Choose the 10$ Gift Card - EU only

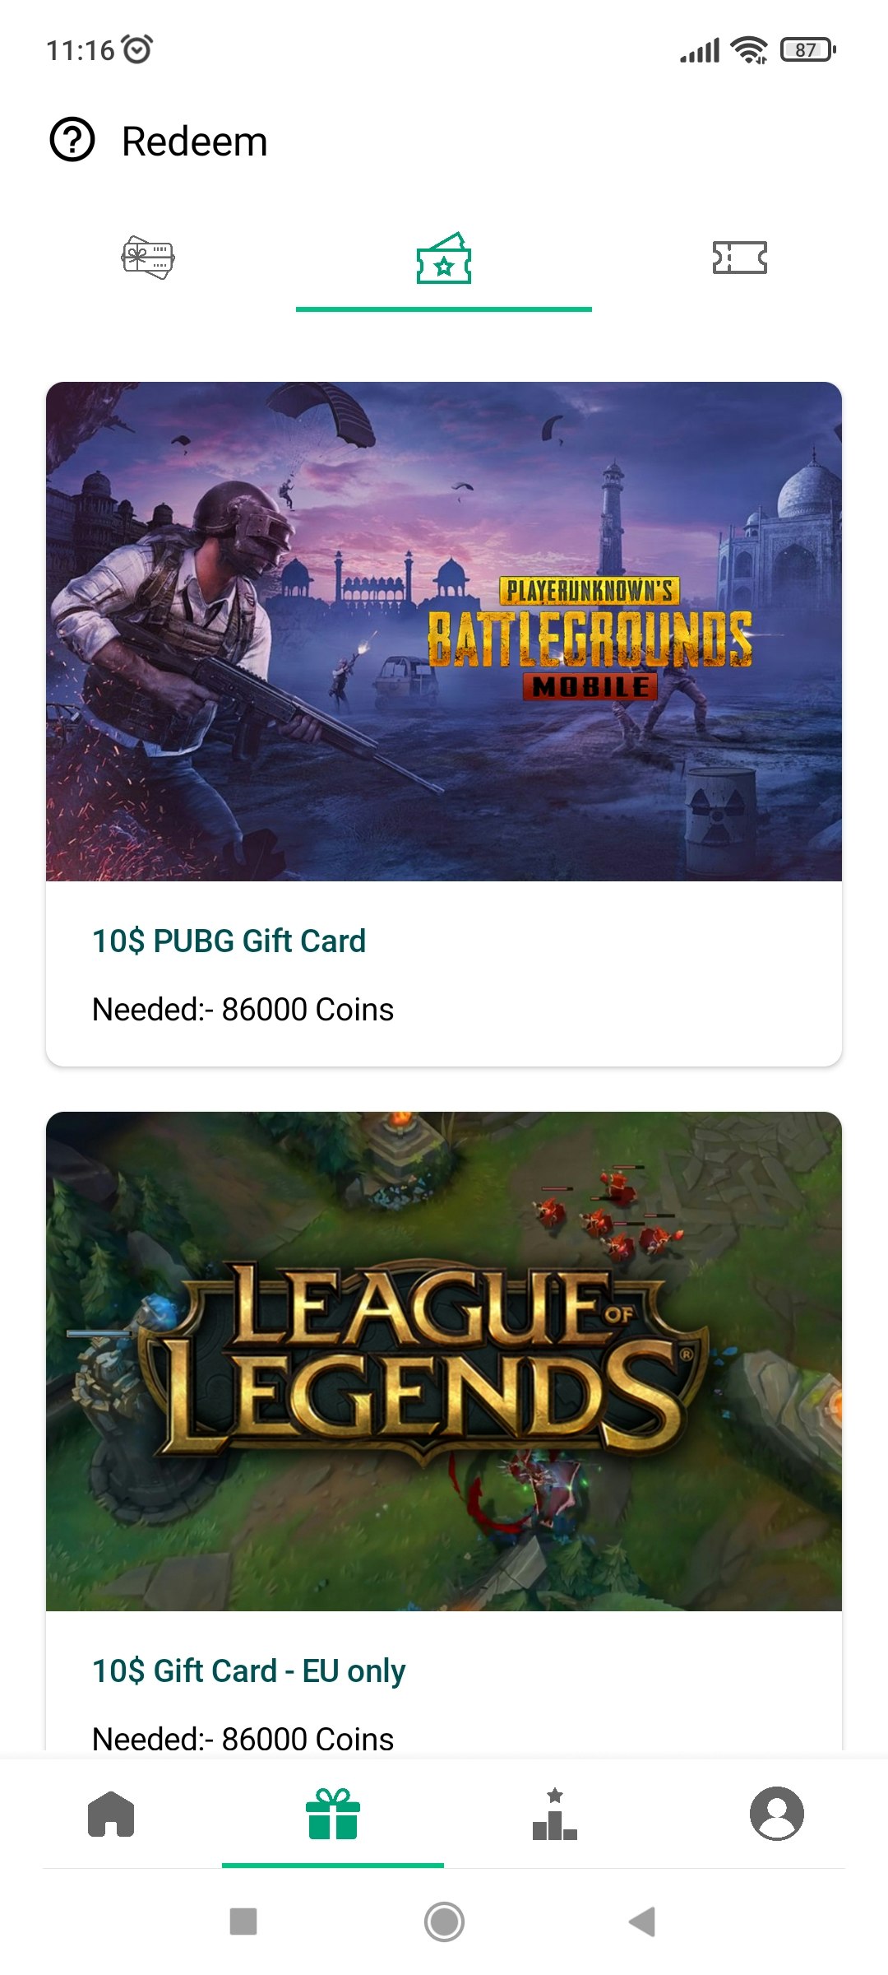[248, 1671]
